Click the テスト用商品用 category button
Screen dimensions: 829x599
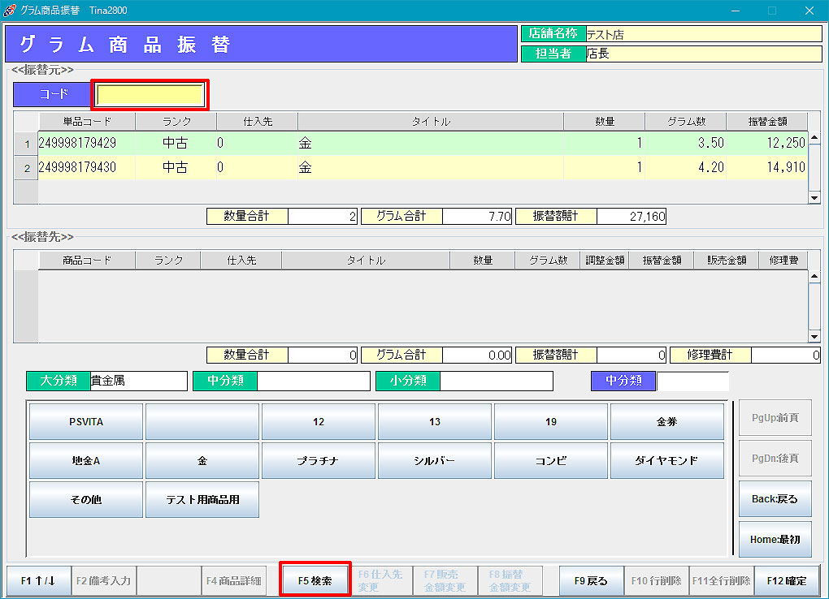point(202,499)
